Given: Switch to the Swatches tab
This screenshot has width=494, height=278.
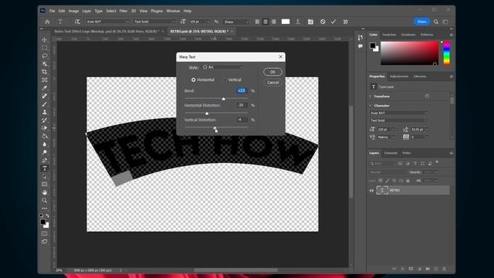Looking at the screenshot, I should pyautogui.click(x=389, y=35).
